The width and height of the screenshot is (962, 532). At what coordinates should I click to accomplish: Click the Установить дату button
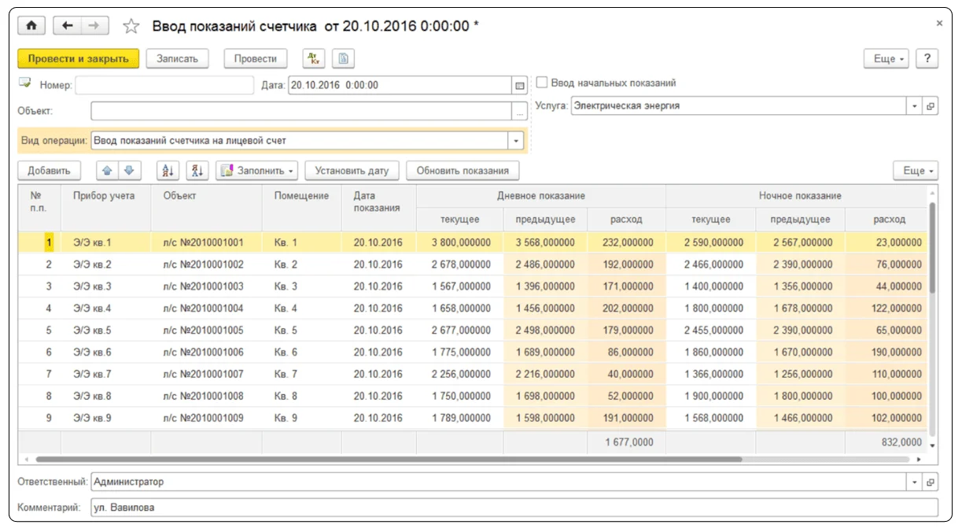click(352, 170)
